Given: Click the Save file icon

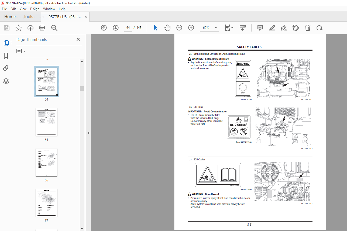Looking at the screenshot, I should (7, 28).
